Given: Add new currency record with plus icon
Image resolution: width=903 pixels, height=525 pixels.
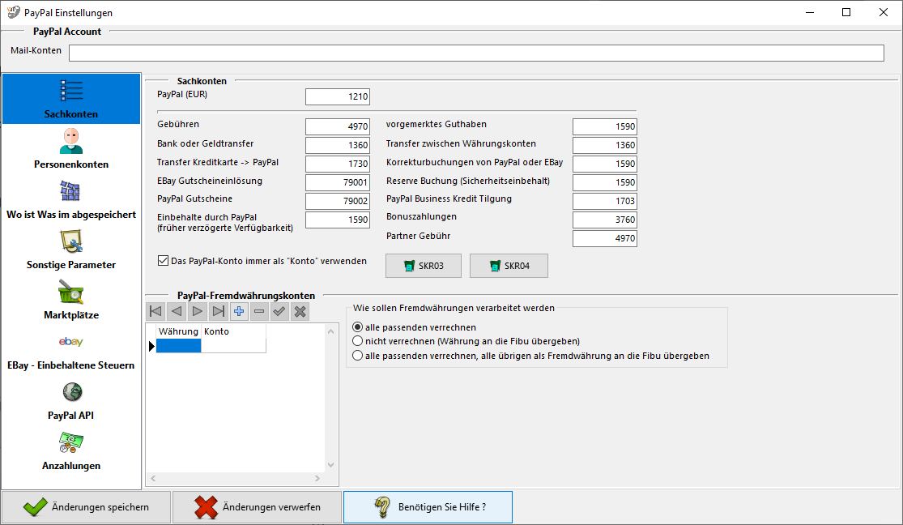Looking at the screenshot, I should [x=239, y=311].
